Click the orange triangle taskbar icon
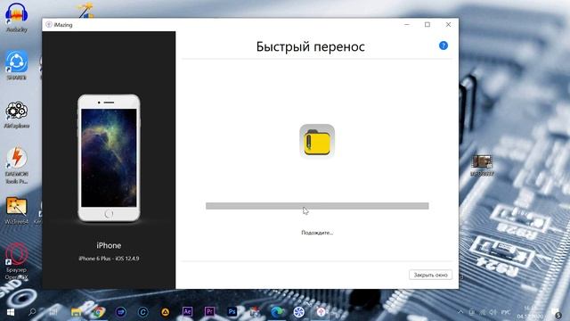The height and width of the screenshot is (321, 570). click(x=165, y=312)
